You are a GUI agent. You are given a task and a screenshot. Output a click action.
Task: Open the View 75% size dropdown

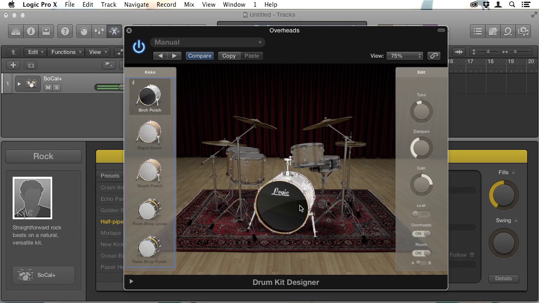pyautogui.click(x=406, y=56)
